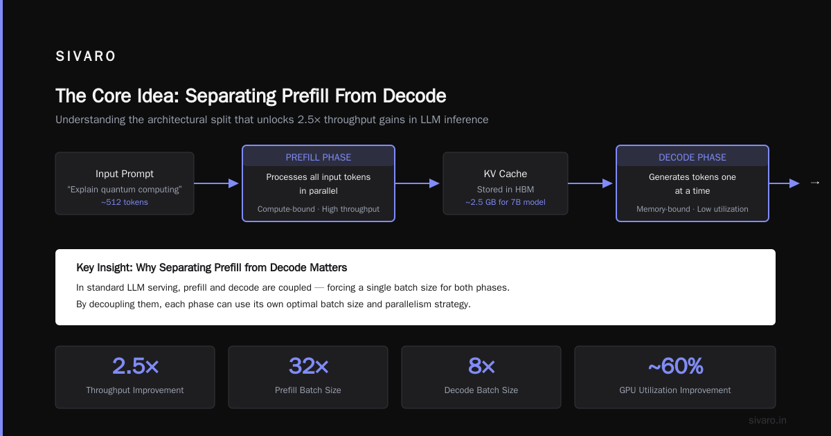831x436 pixels.
Task: Select the Input Prompt box
Action: [x=125, y=183]
